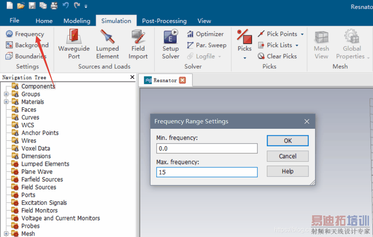
Task: Click Pick Points
Action: point(278,34)
